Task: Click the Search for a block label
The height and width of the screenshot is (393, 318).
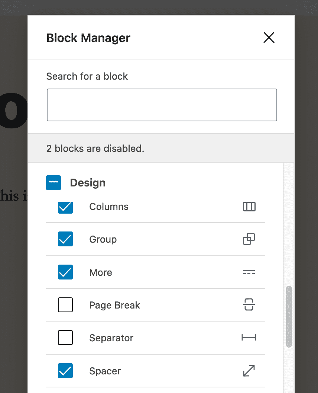Action: pyautogui.click(x=87, y=76)
